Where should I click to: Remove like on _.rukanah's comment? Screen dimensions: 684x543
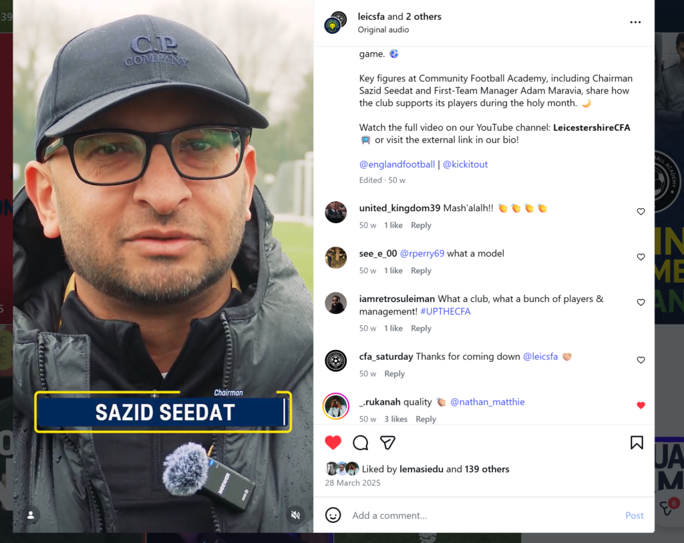tap(641, 405)
